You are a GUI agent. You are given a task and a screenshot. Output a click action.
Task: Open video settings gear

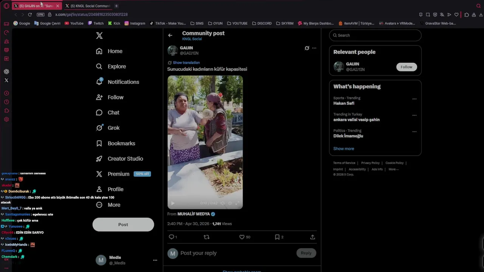[x=230, y=203]
